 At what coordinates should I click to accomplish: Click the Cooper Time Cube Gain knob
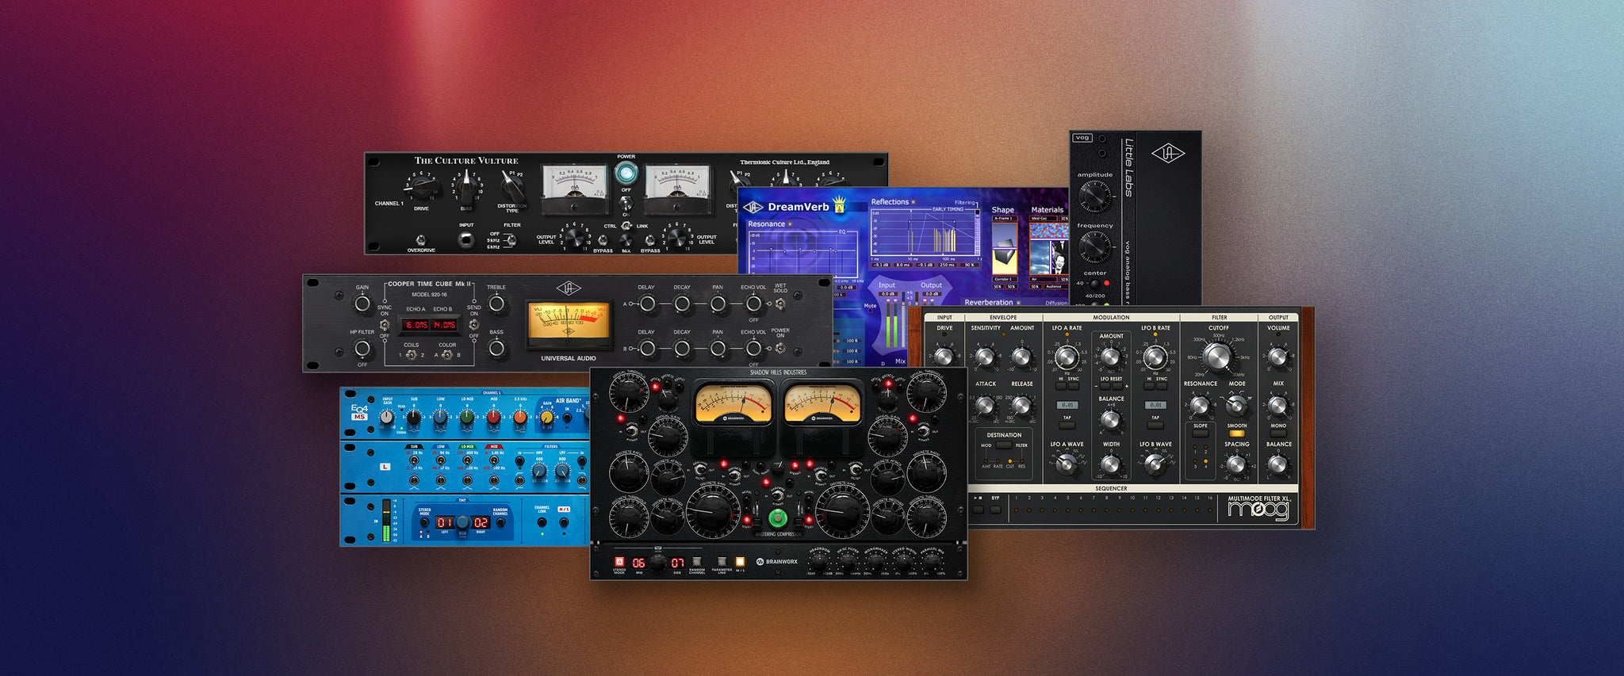click(362, 304)
